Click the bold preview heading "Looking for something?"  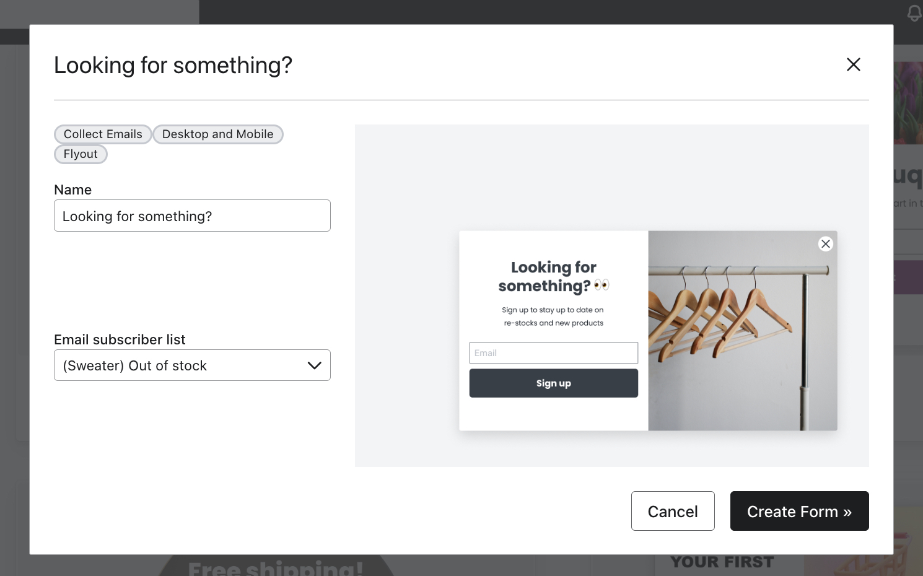coord(552,276)
